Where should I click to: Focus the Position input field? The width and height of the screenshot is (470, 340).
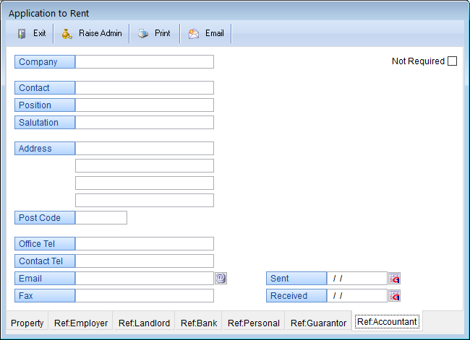[x=145, y=105]
